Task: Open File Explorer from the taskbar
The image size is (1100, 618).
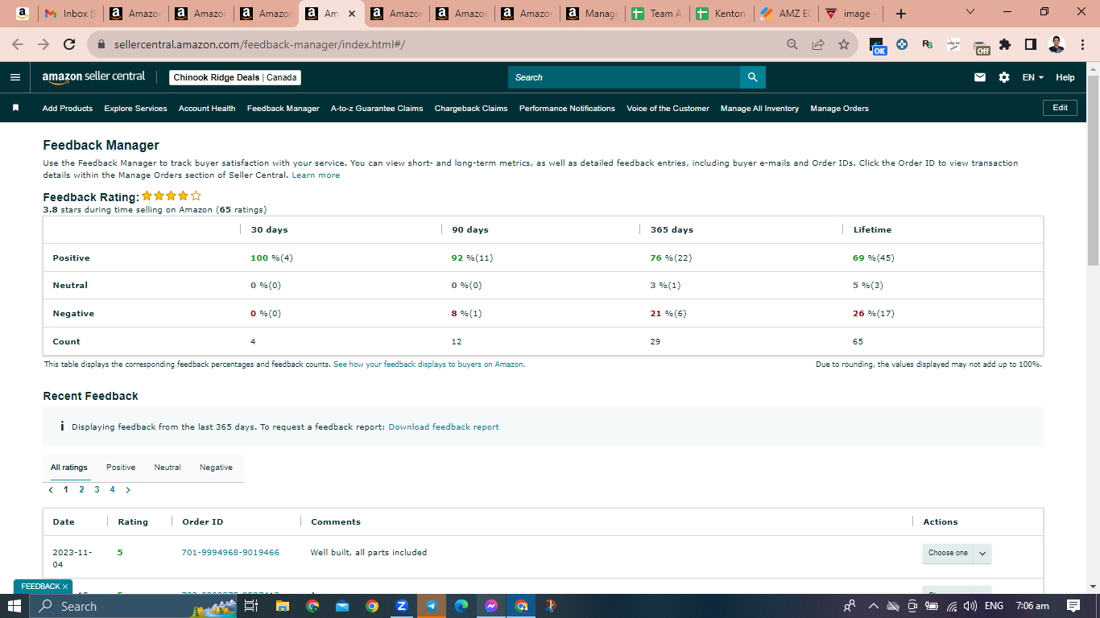Action: (282, 606)
